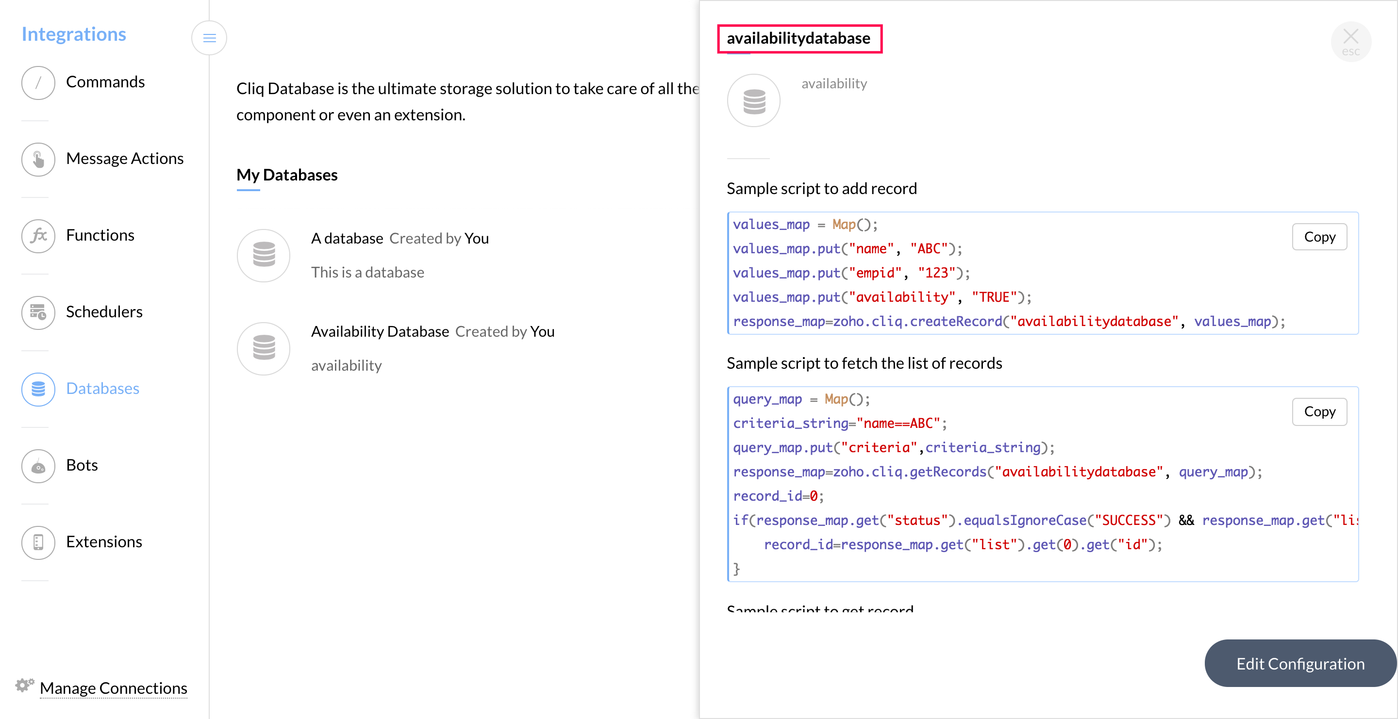The image size is (1398, 719).
Task: Click Edit Configuration button
Action: pos(1300,663)
